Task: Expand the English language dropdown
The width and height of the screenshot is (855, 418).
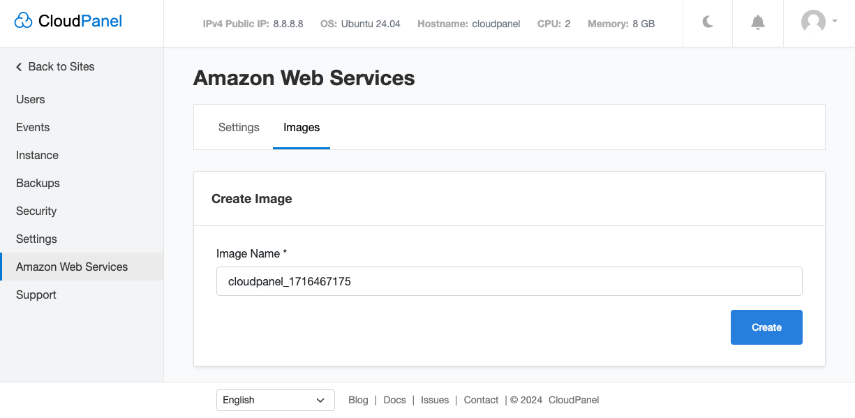Action: pos(275,400)
